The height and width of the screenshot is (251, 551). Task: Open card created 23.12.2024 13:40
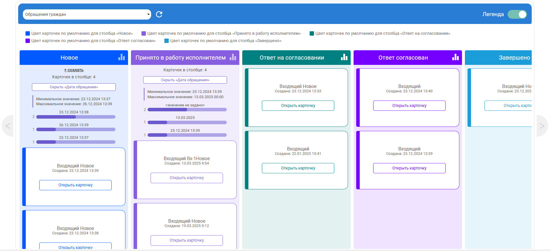point(409,106)
